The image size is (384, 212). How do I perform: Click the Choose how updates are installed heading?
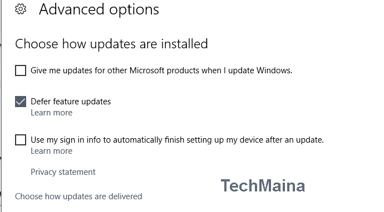[x=111, y=44]
